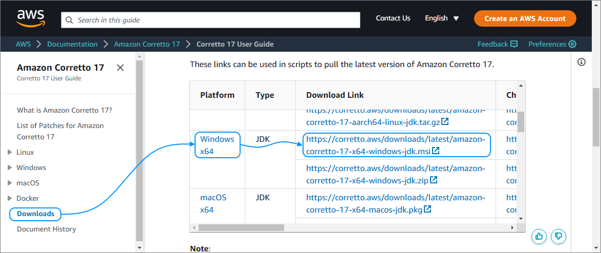
Task: Click Create an AWS Account button
Action: [525, 18]
